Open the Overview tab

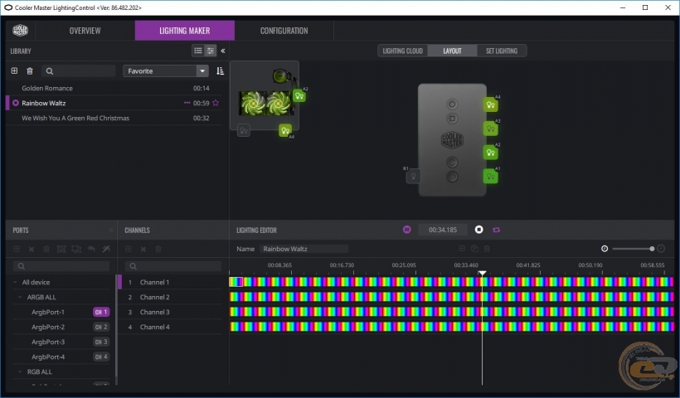(x=85, y=31)
